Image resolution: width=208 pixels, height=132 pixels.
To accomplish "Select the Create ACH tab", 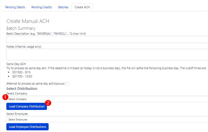I will [x=82, y=7].
